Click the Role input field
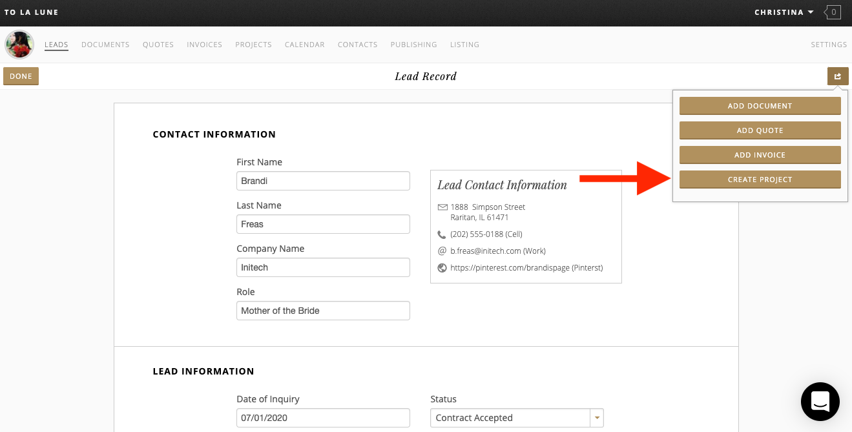Screen dimensions: 852x432 (323, 311)
